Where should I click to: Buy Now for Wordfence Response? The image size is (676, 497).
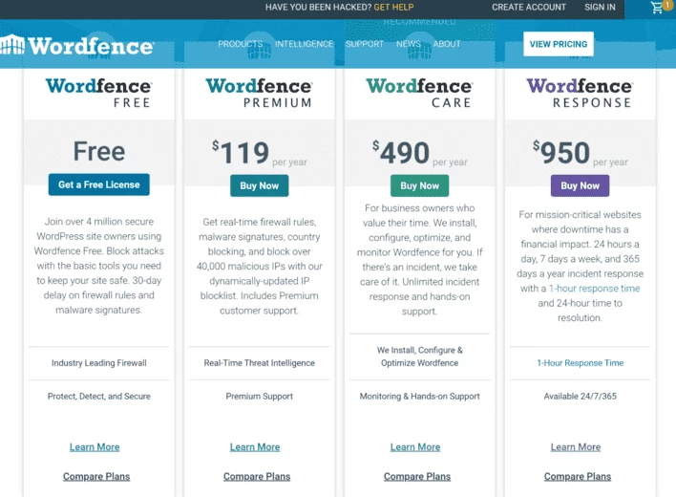click(x=580, y=185)
